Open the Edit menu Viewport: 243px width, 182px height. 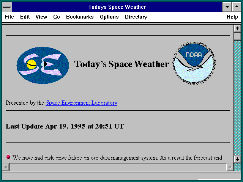point(25,17)
